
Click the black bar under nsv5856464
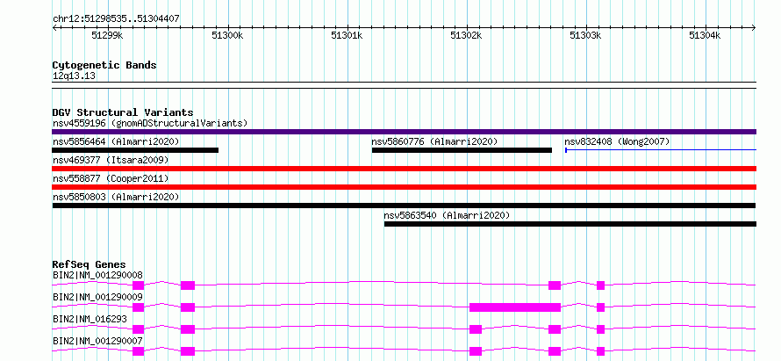coord(135,150)
